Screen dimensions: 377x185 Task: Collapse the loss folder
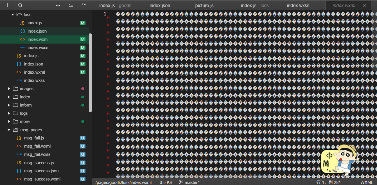(x=12, y=15)
